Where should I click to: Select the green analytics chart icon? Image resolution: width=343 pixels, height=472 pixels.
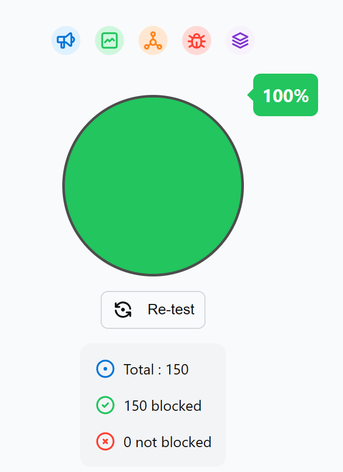coord(109,40)
